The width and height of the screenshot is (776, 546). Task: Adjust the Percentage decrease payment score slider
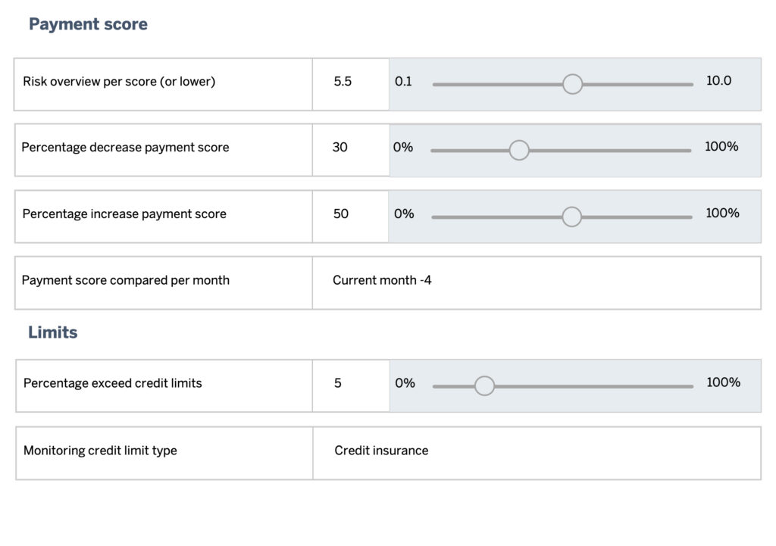tap(519, 150)
